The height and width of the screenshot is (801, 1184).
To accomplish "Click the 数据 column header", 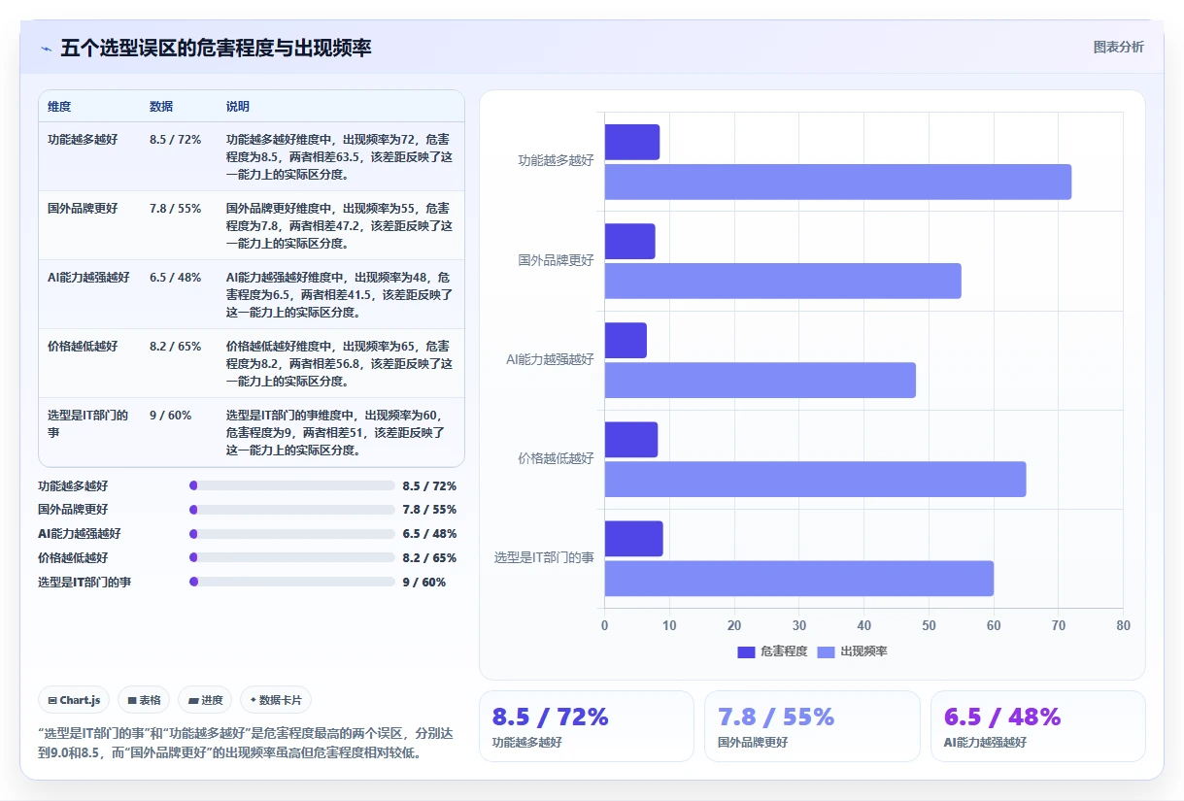I will (x=161, y=106).
